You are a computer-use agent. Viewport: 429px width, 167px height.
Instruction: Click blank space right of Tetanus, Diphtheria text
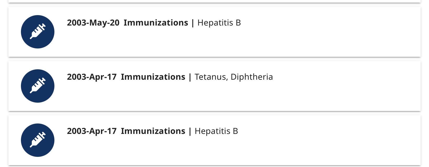(340, 77)
